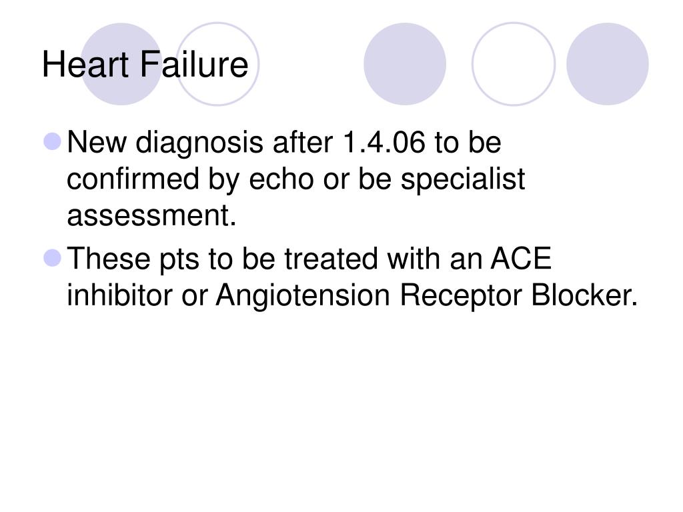The height and width of the screenshot is (512, 683).
Task: Click the word 'assessment.'
Action: coord(151,215)
